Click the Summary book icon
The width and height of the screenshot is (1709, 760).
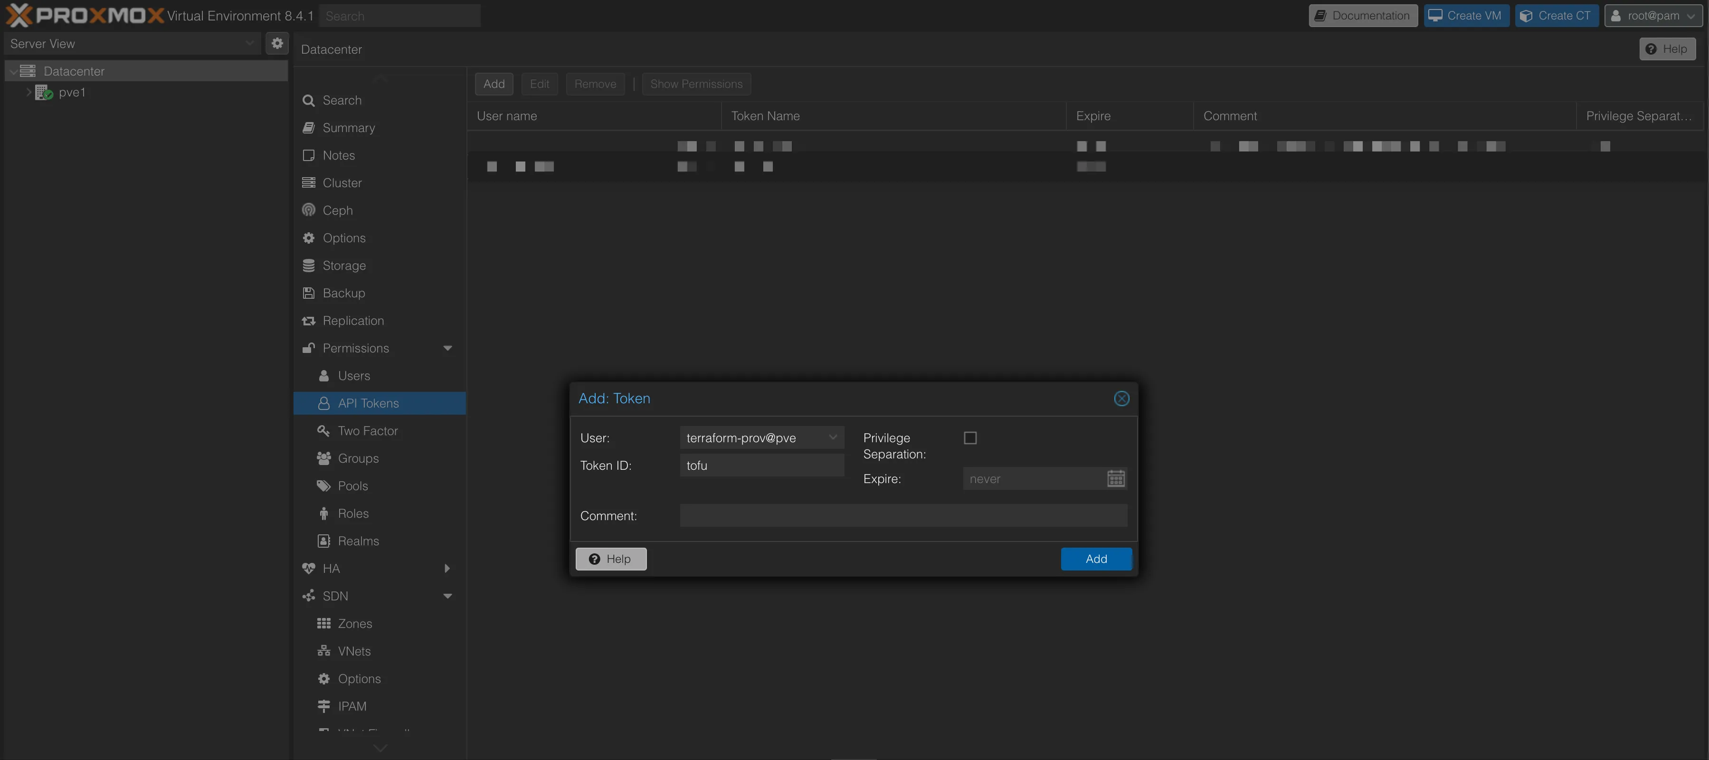click(x=308, y=127)
